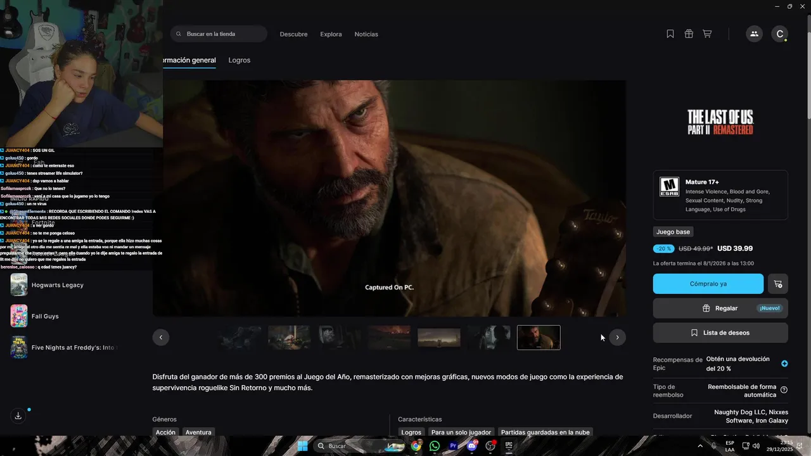
Task: Open Google Chrome from the taskbar
Action: (x=416, y=446)
